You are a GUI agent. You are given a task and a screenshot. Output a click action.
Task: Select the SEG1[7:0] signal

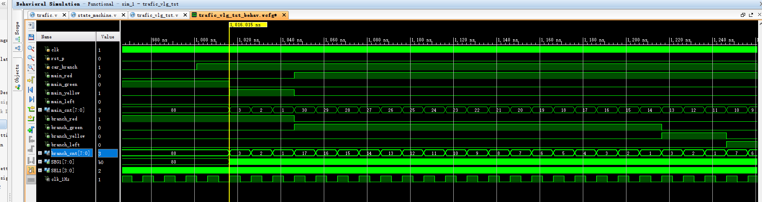coord(63,162)
